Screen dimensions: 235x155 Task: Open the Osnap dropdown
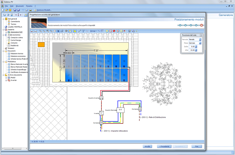click(x=93, y=31)
